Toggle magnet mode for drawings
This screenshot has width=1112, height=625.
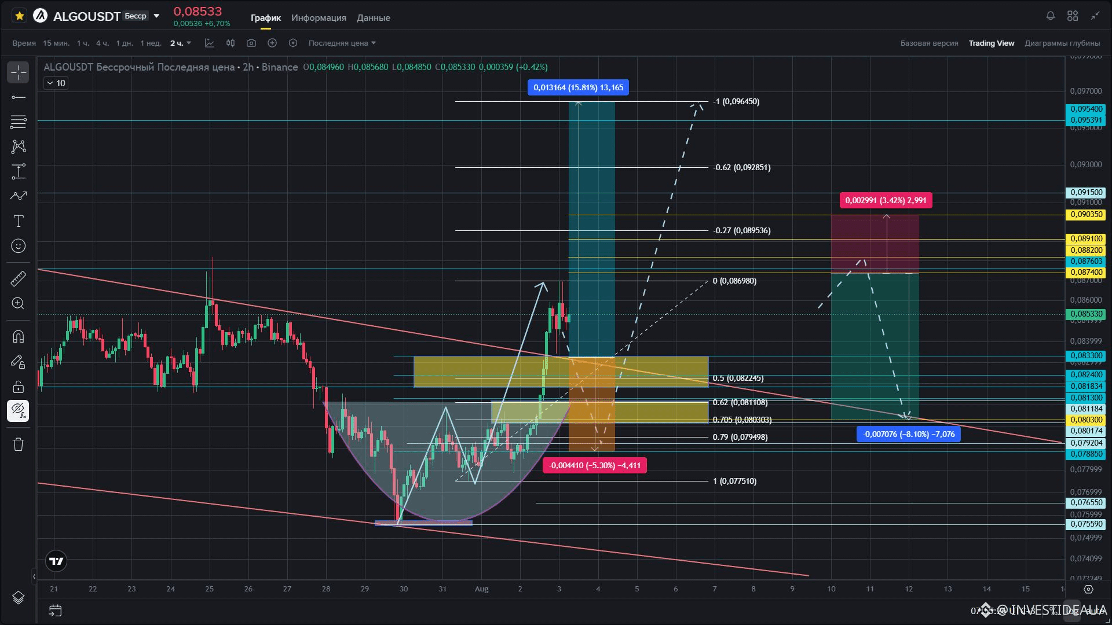pyautogui.click(x=19, y=337)
